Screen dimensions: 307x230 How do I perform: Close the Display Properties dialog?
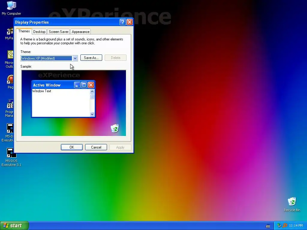tap(130, 22)
